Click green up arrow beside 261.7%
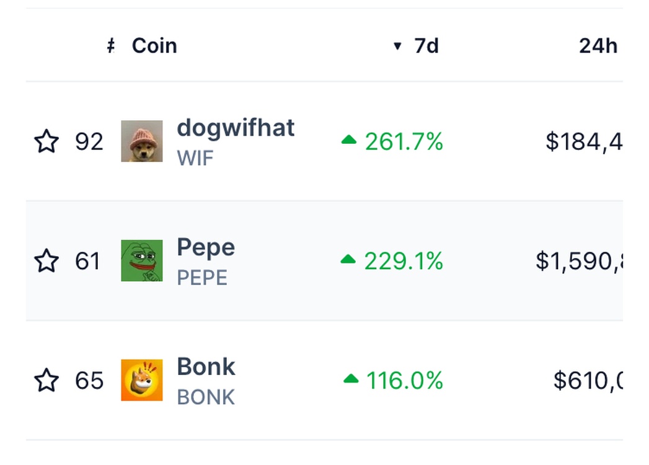649x465 pixels. point(349,141)
